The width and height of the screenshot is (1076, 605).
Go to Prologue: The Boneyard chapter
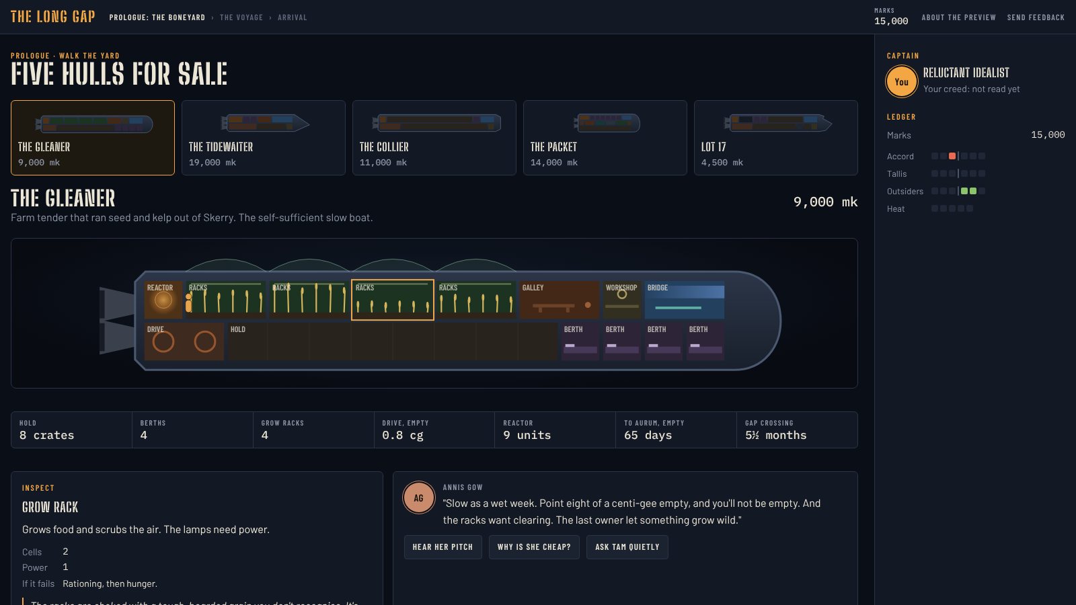tap(157, 17)
